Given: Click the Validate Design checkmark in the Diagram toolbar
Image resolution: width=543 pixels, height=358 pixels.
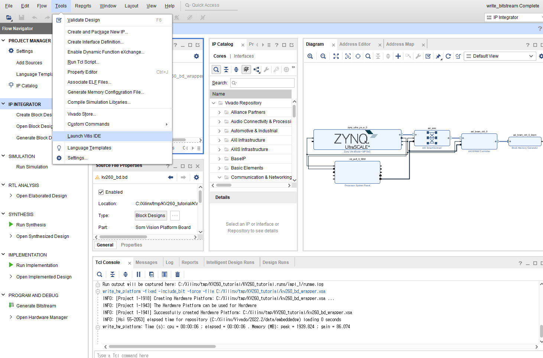Looking at the screenshot, I should tap(428, 56).
